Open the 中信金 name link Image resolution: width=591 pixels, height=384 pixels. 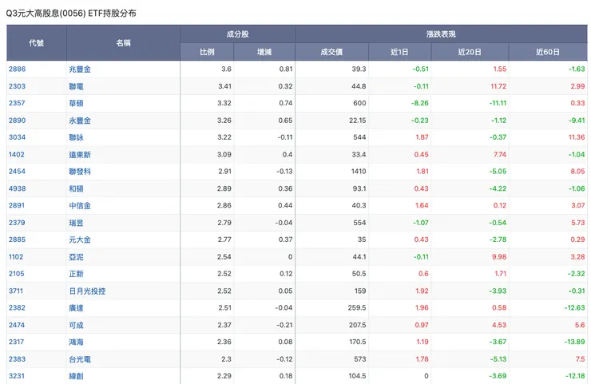click(81, 206)
